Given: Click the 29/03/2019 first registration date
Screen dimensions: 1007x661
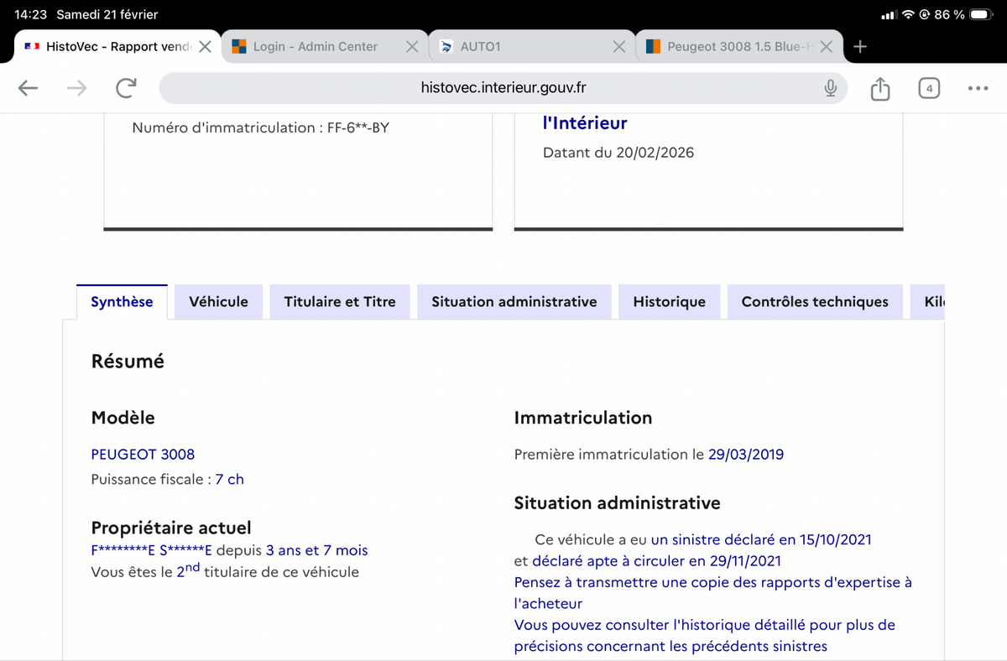Looking at the screenshot, I should [746, 455].
